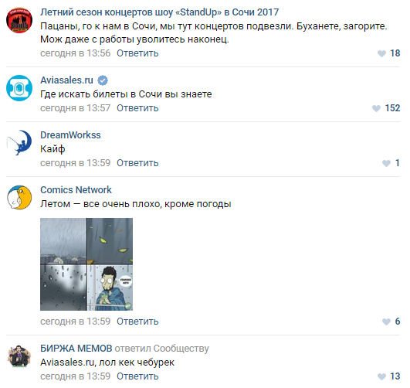The width and height of the screenshot is (410, 388).
Task: Open the БИРЖА МЕМОВ name link
Action: pos(76,349)
